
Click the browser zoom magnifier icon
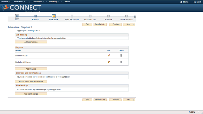click(190, 112)
